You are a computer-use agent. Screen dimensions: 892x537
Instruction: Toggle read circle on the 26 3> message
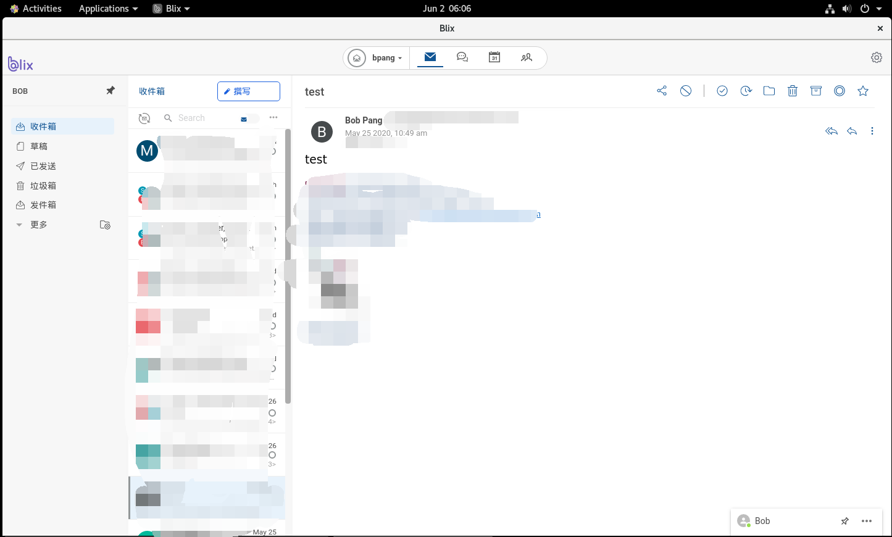272,455
